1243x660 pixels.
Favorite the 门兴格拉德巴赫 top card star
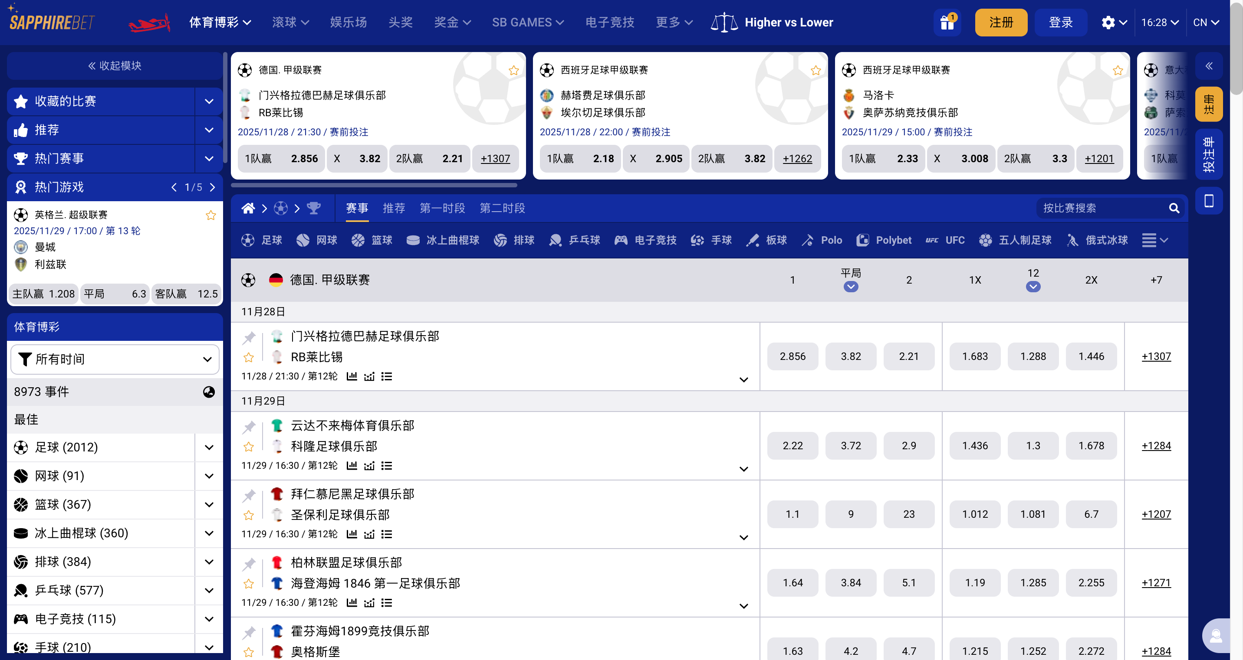pos(513,70)
